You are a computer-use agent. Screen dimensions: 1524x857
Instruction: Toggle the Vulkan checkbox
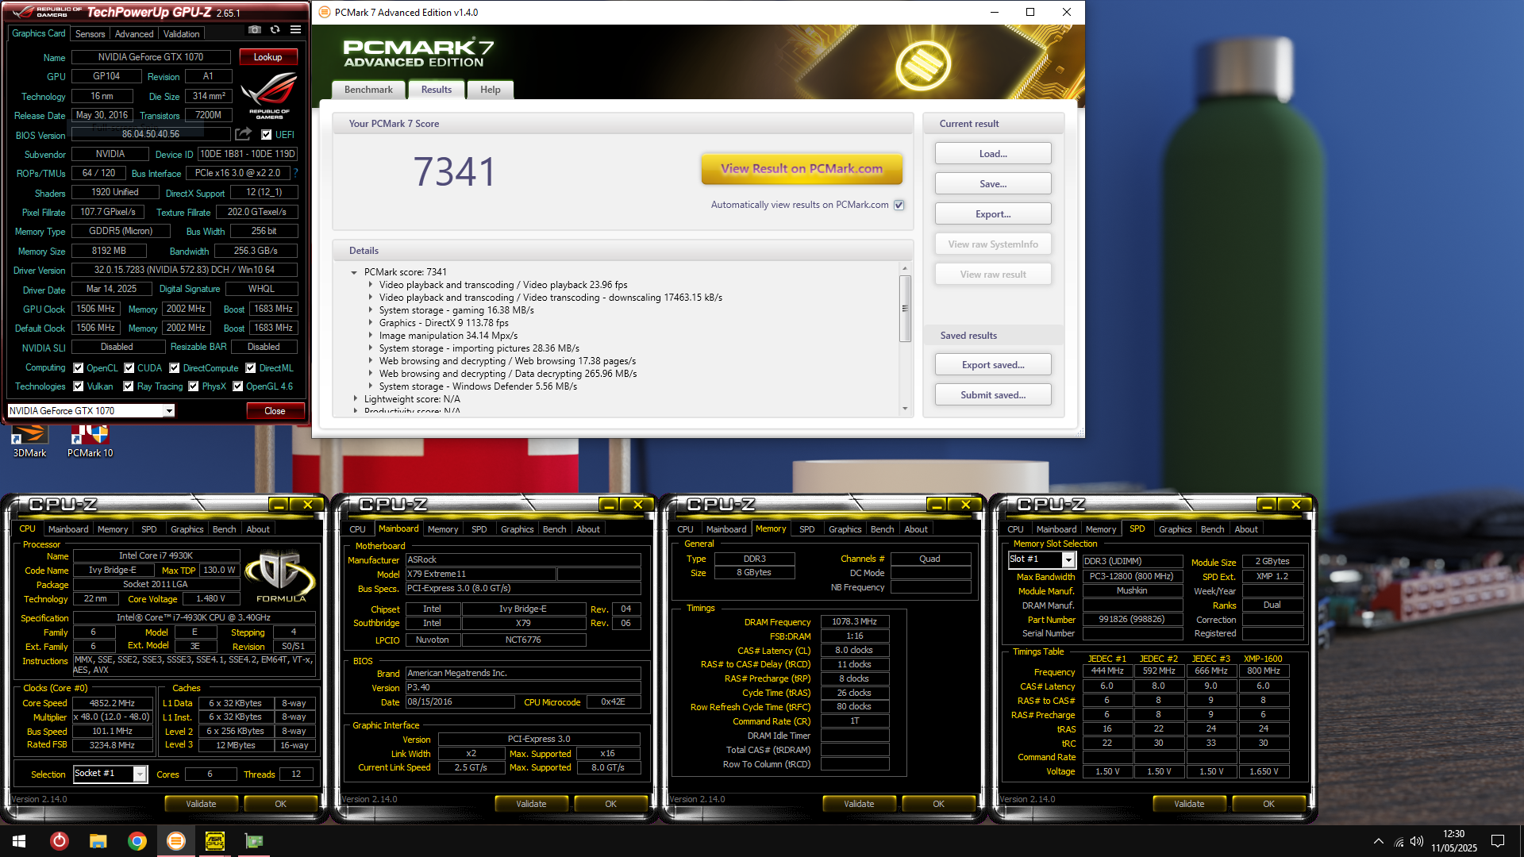(x=79, y=386)
